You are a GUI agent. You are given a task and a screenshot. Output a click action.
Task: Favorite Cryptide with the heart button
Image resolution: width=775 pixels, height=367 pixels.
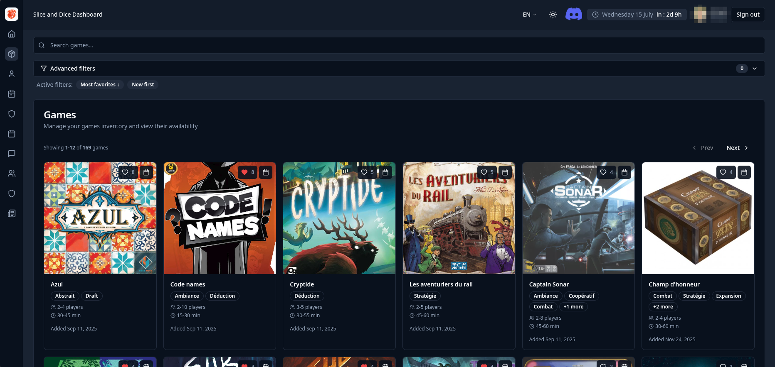367,172
